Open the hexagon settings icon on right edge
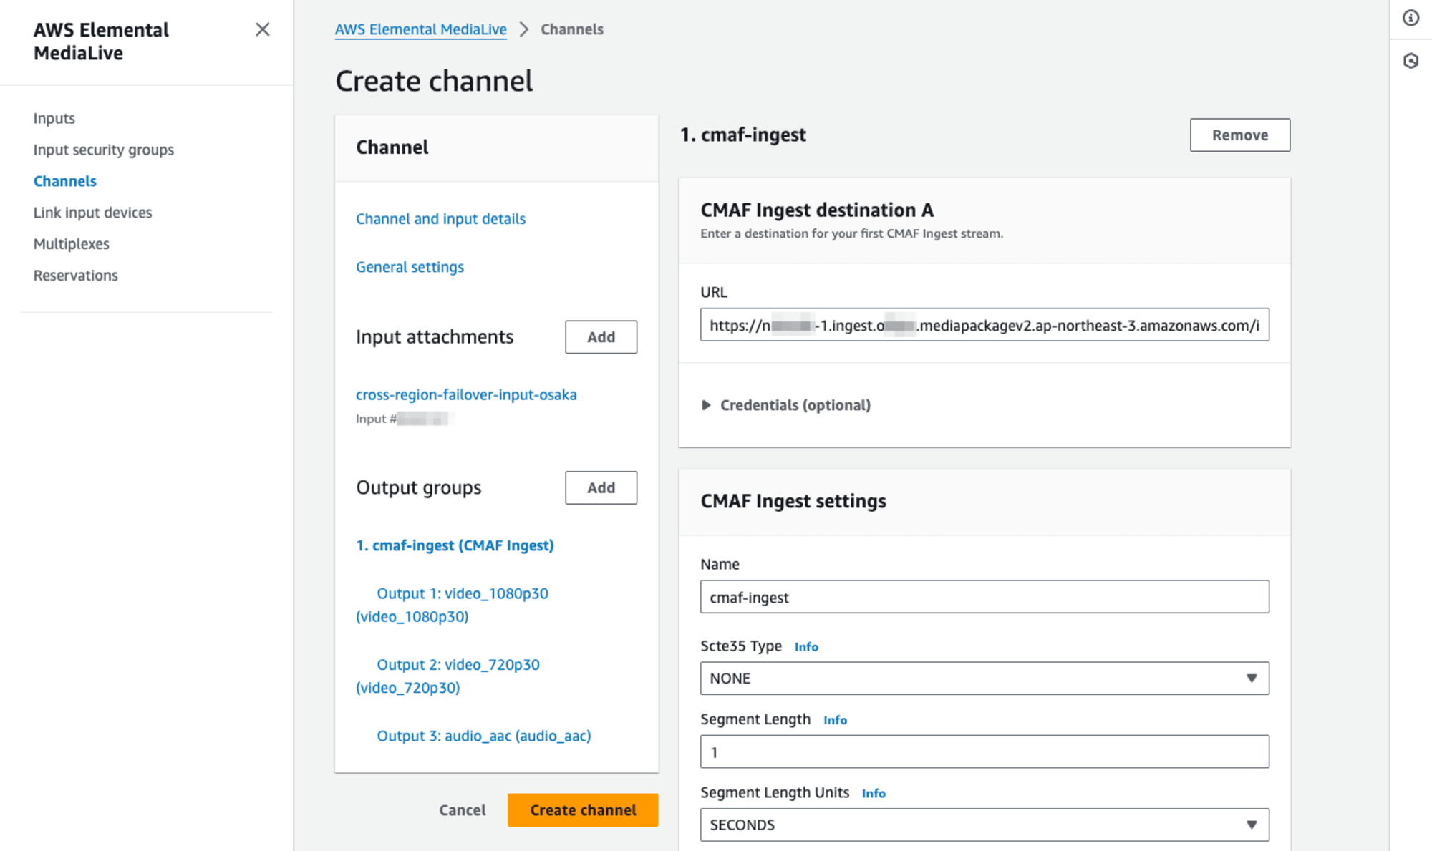Screen dimensions: 1432x851 (1411, 61)
